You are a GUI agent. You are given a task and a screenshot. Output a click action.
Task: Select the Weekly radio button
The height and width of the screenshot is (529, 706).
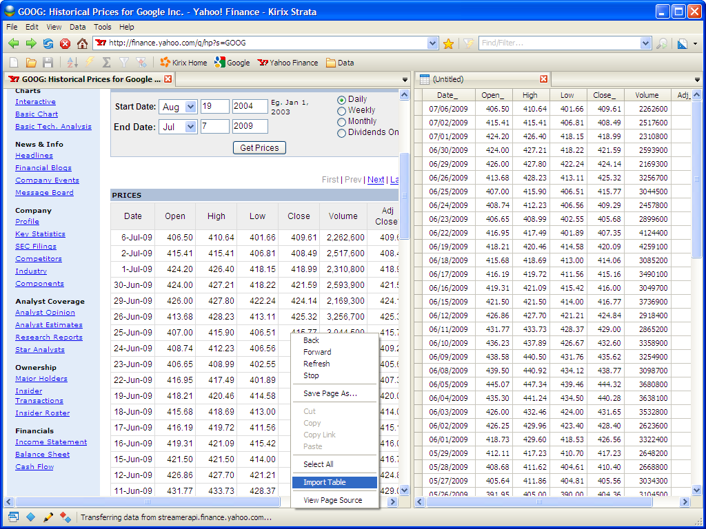tap(341, 111)
